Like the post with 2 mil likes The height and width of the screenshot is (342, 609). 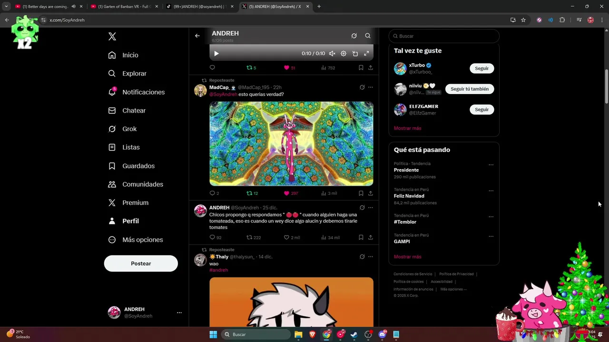click(x=292, y=237)
